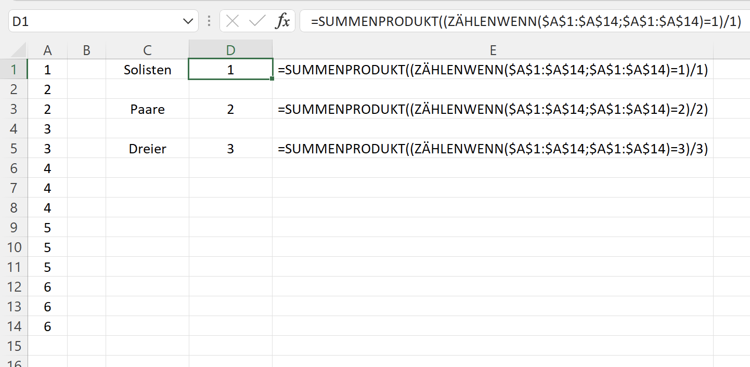
Task: Click the Select All corner triangle
Action: pos(19,50)
